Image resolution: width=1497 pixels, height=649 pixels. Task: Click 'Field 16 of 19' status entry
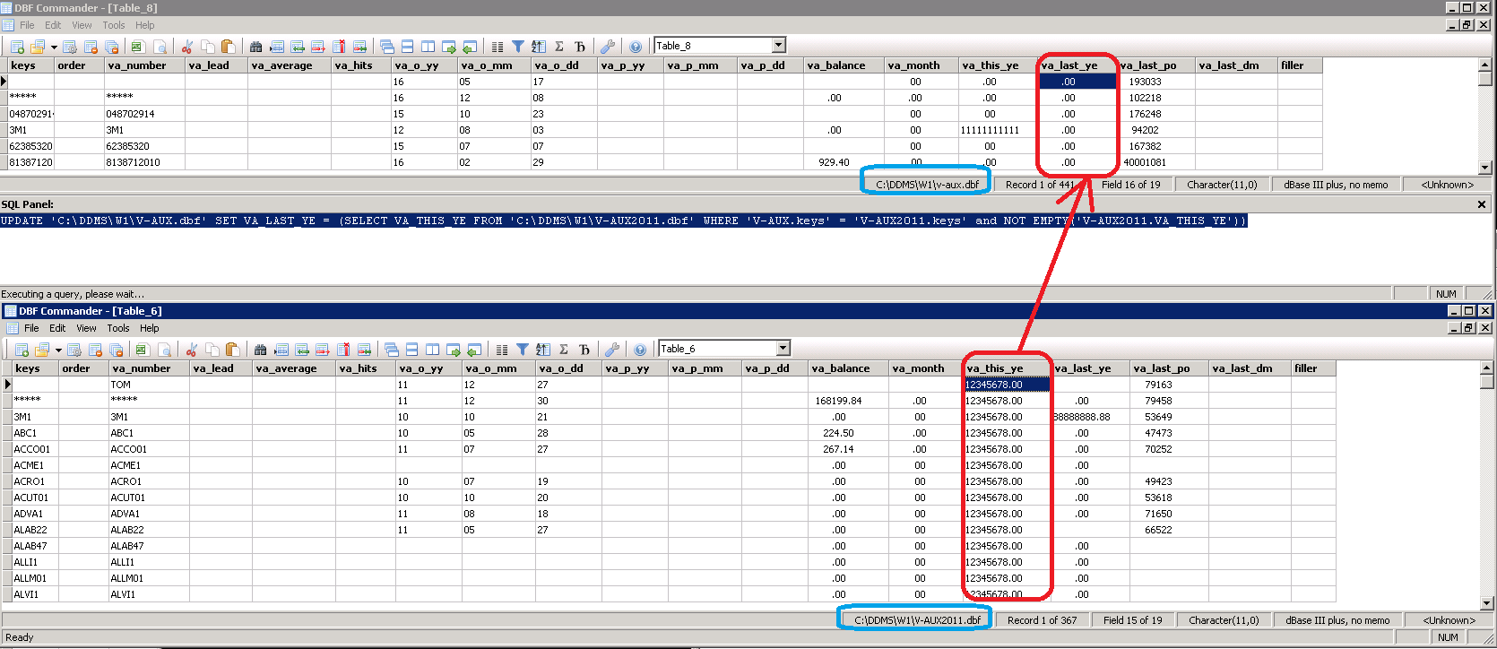pyautogui.click(x=1130, y=185)
